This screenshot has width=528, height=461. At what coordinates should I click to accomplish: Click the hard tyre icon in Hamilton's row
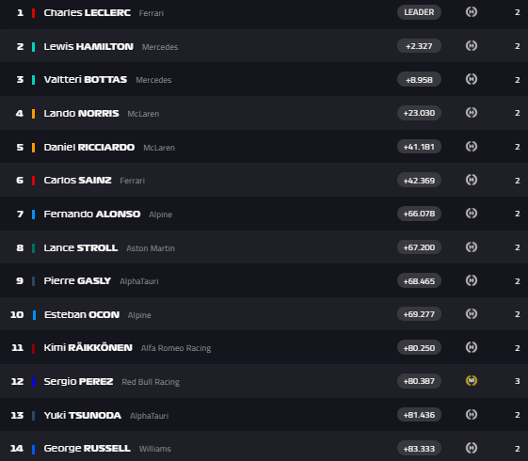(x=472, y=45)
